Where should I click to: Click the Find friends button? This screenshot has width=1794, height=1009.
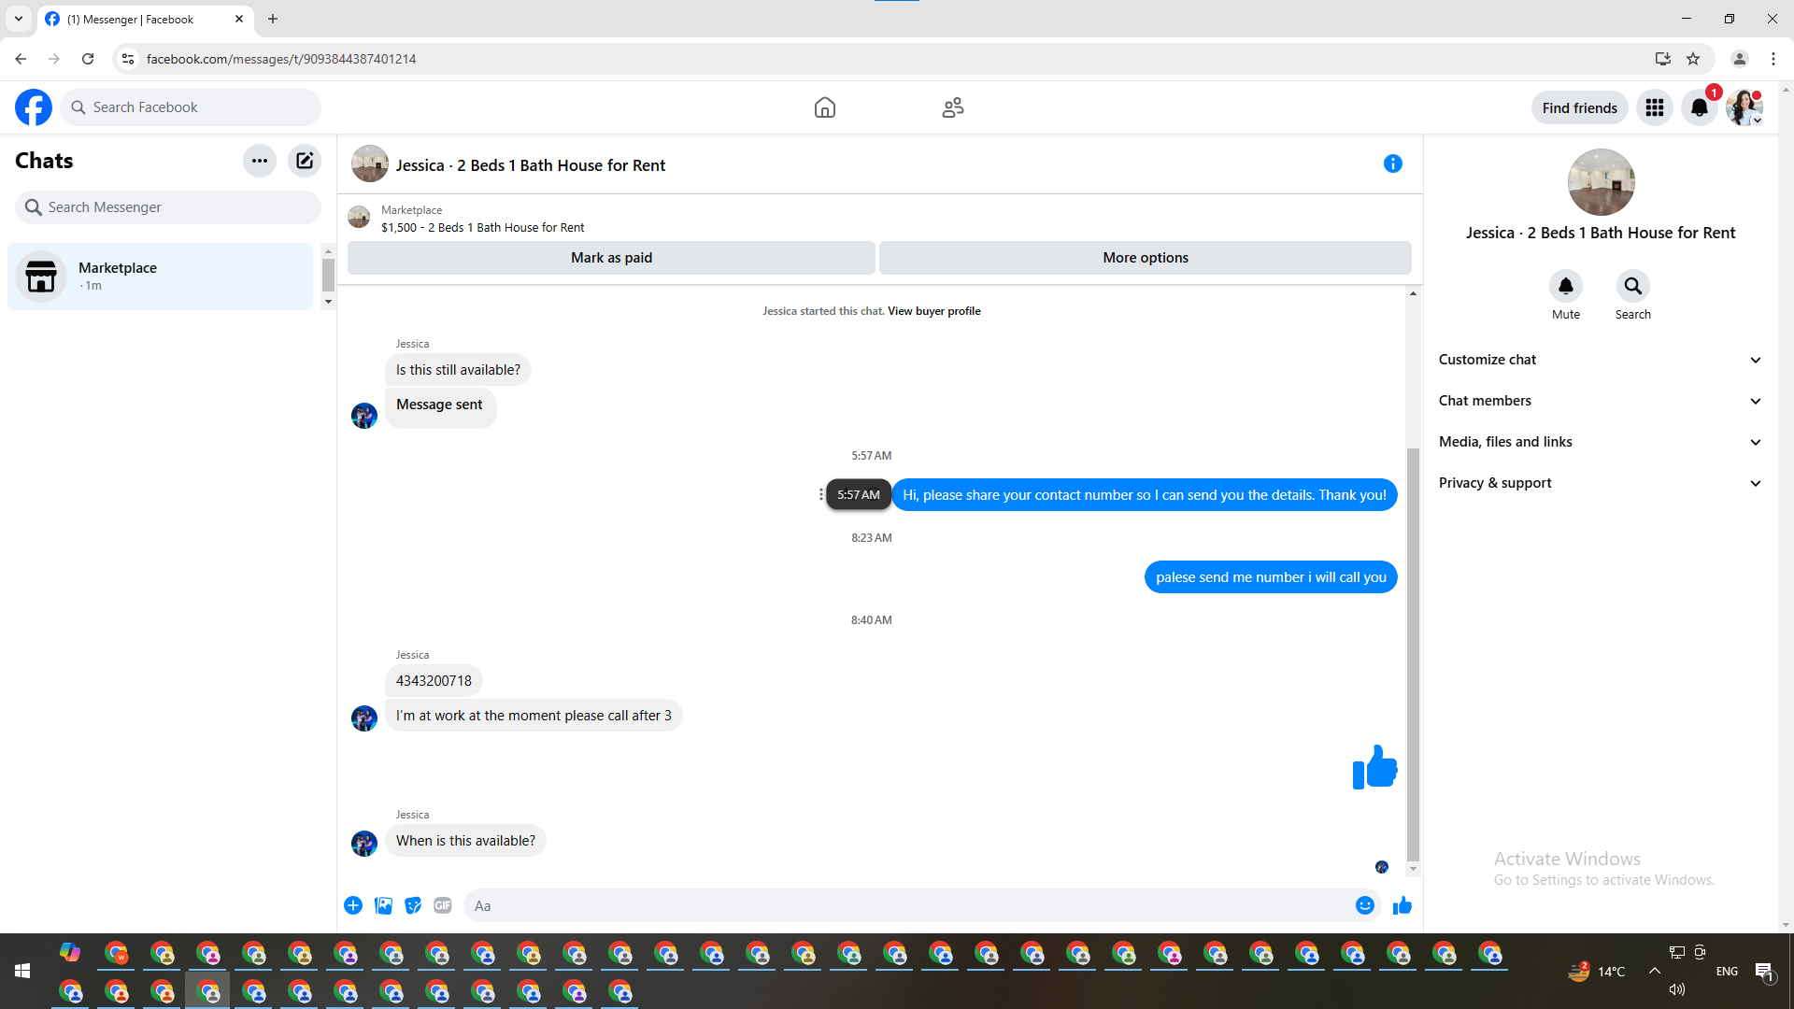[x=1579, y=107]
